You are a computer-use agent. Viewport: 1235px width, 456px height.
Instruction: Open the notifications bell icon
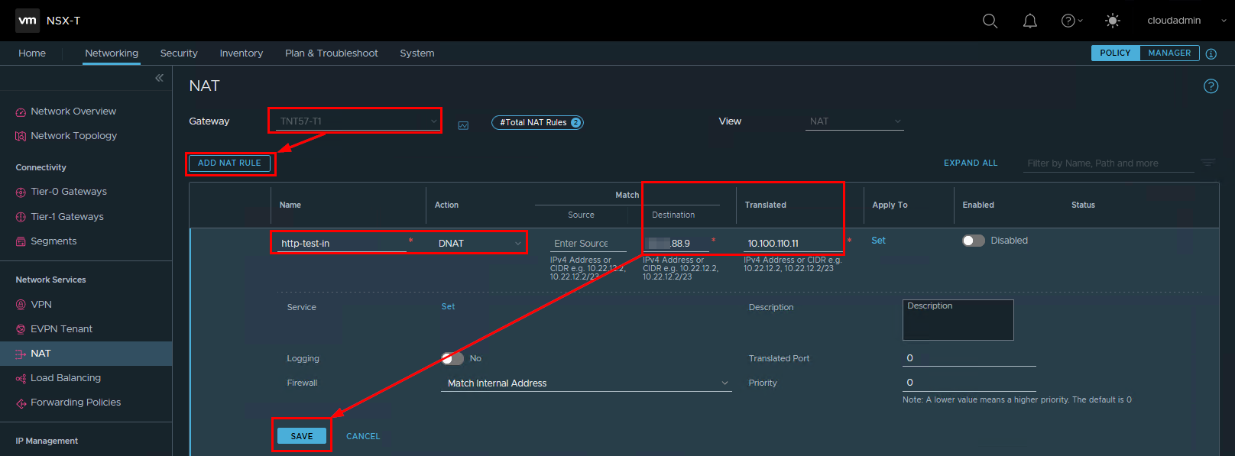click(1030, 21)
